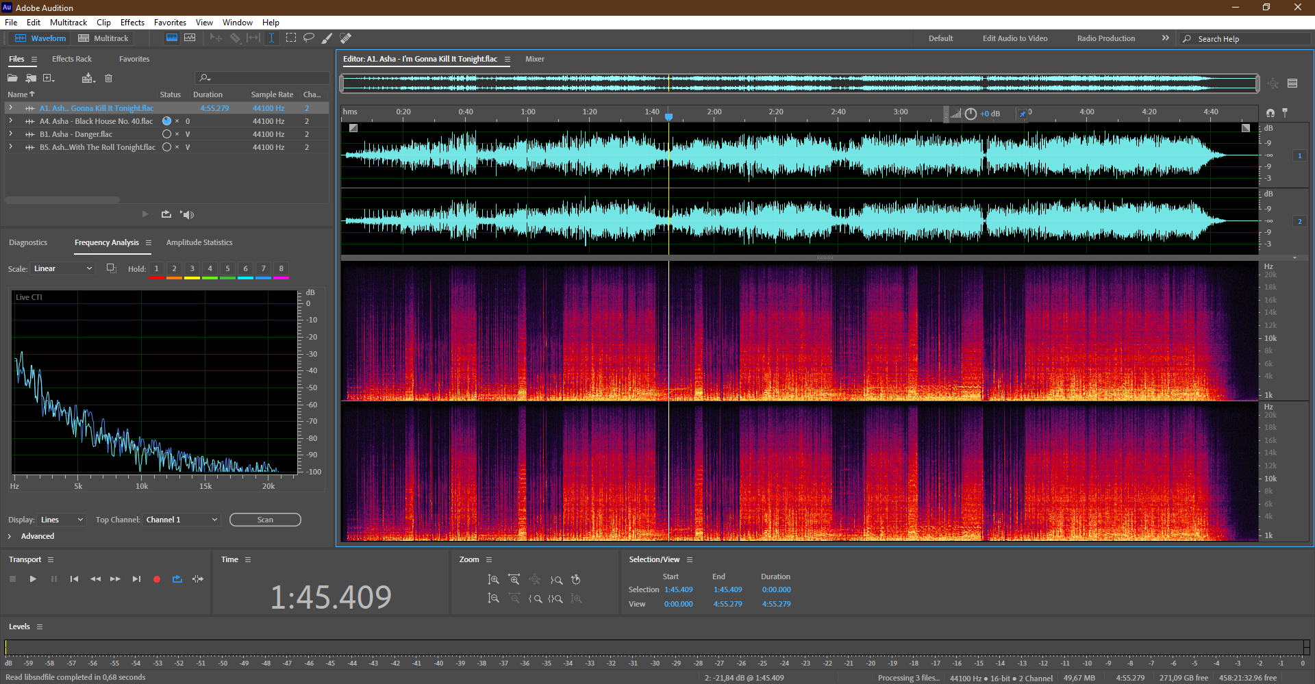1315x684 pixels.
Task: Toggle Hold button 8
Action: [281, 269]
